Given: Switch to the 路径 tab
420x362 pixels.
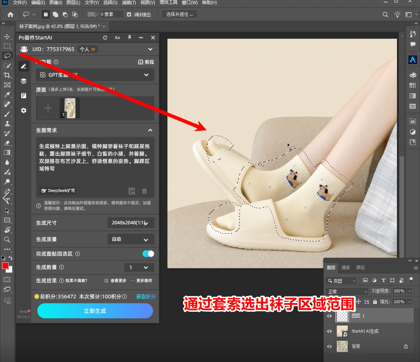Looking at the screenshot, I should click(360, 267).
